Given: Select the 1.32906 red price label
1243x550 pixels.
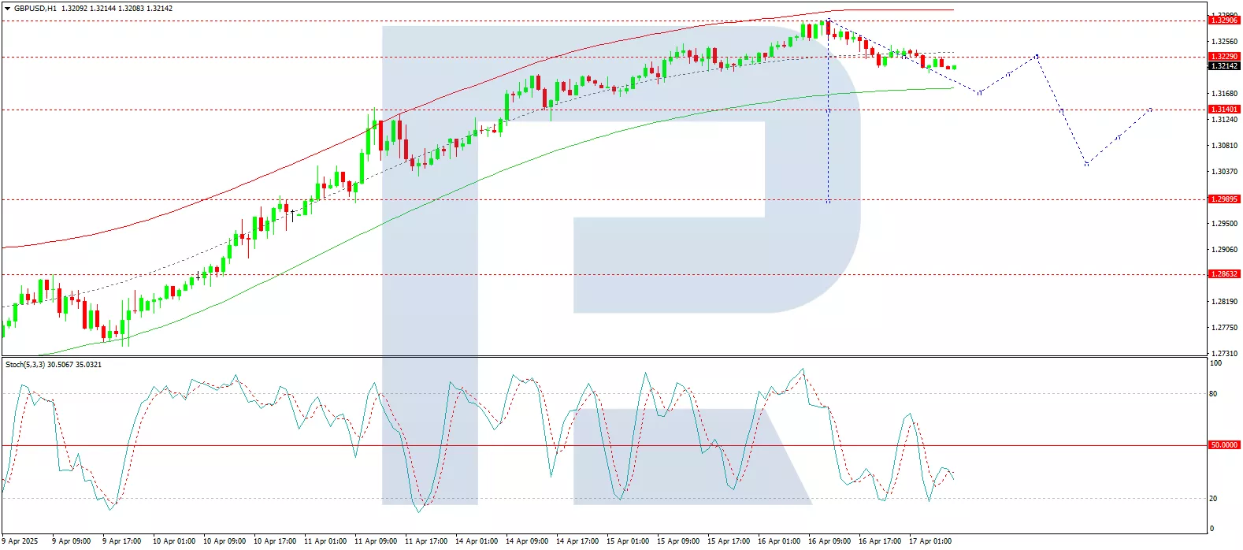Looking at the screenshot, I should click(x=1224, y=20).
